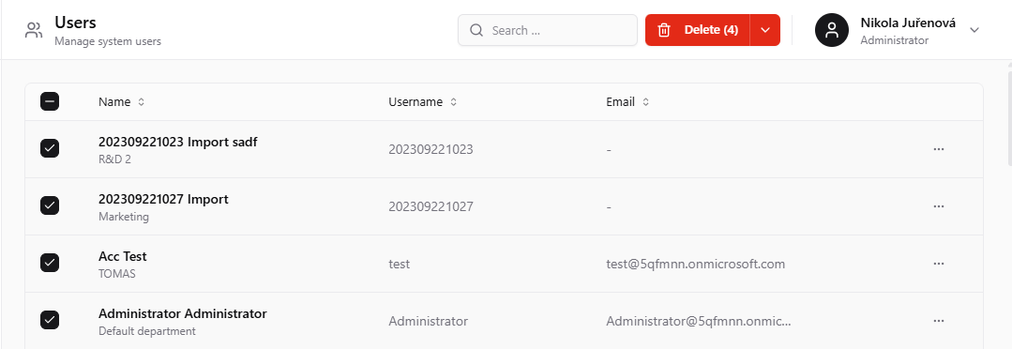Expand the user account menu chevron
Screen dimensions: 1012x349
[974, 30]
